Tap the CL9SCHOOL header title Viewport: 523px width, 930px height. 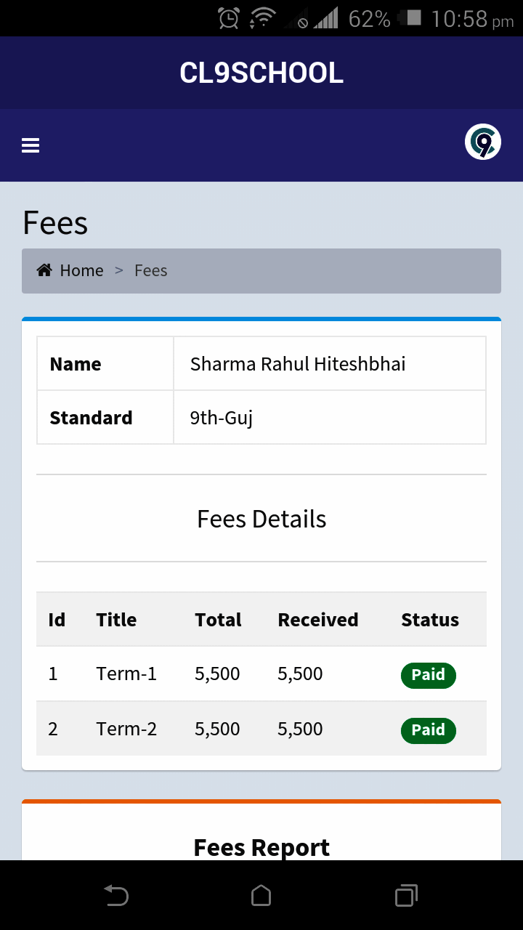click(x=261, y=73)
